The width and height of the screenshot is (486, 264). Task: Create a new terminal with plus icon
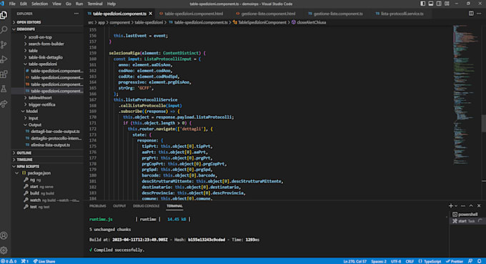451,205
